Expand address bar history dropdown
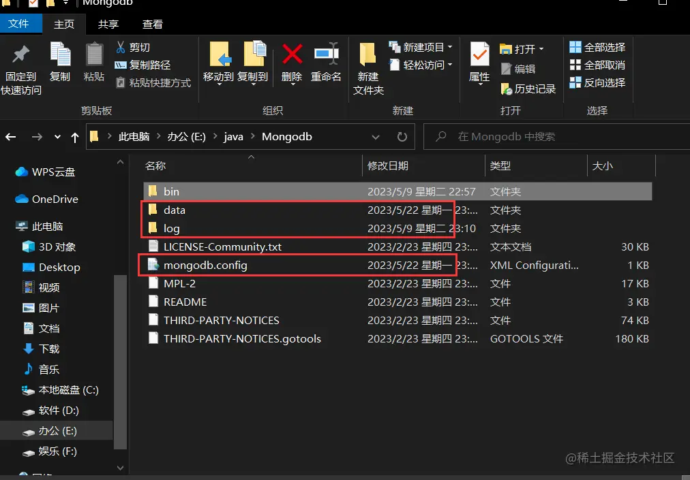This screenshot has height=480, width=690. pos(376,137)
